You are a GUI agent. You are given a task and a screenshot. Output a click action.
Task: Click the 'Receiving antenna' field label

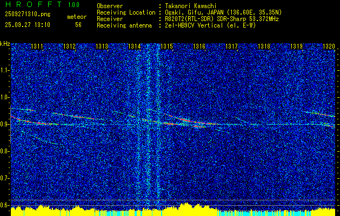pos(124,25)
